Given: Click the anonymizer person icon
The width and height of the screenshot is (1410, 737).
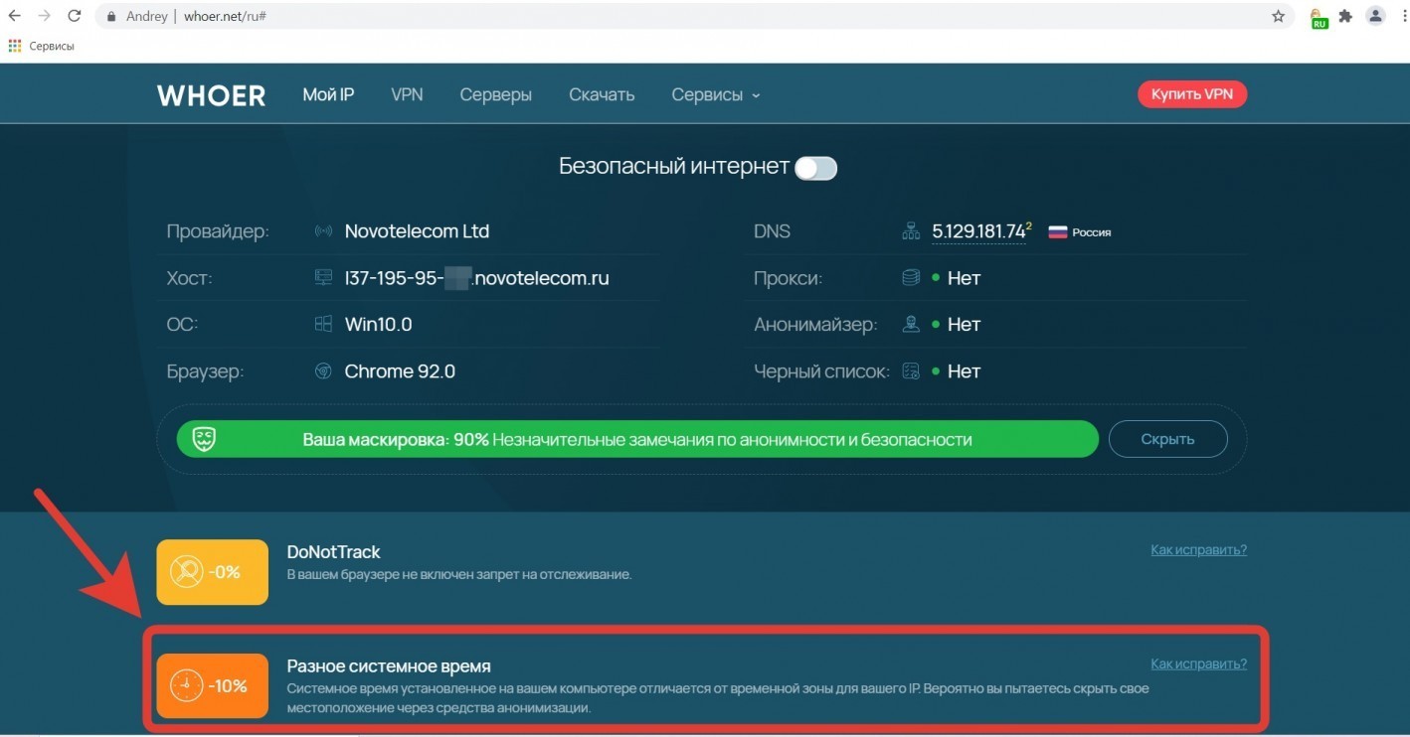Looking at the screenshot, I should click(911, 324).
